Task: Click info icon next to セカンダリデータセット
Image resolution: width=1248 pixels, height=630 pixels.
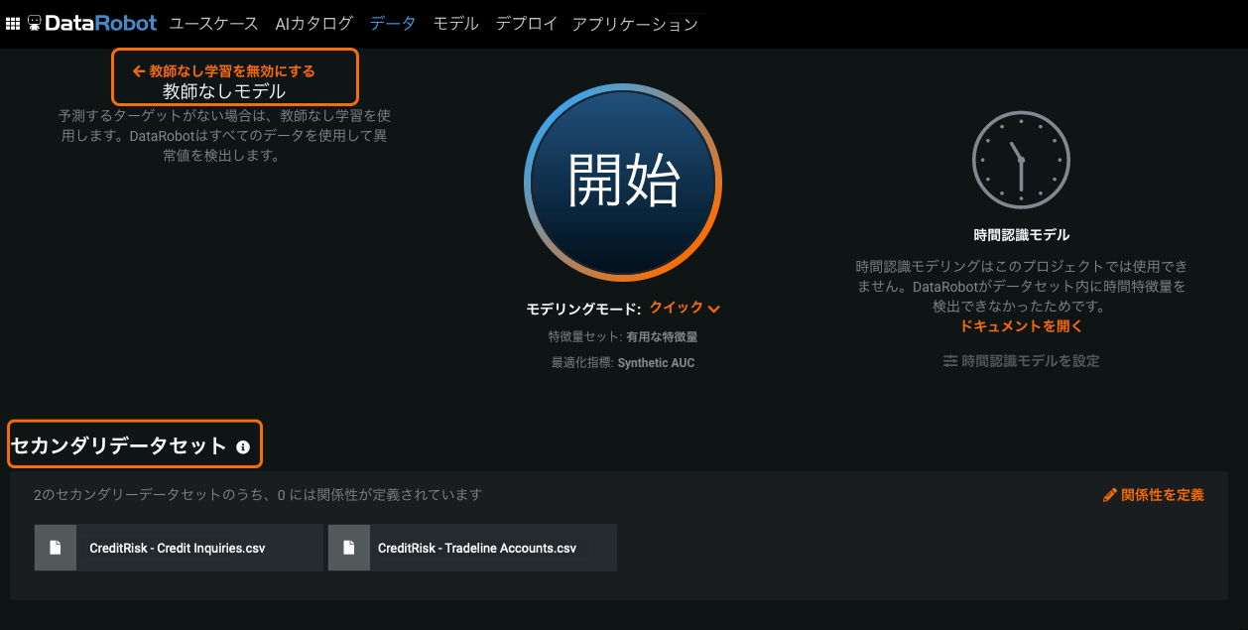Action: point(243,447)
